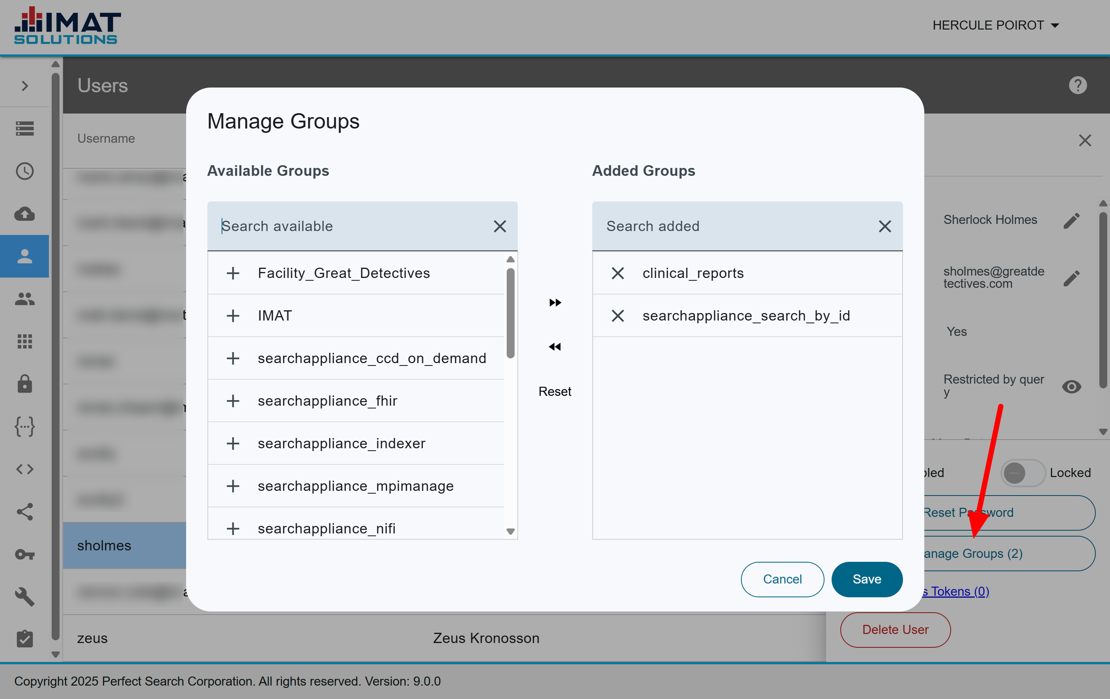Sort by the Username column header
The width and height of the screenshot is (1110, 699).
point(106,138)
